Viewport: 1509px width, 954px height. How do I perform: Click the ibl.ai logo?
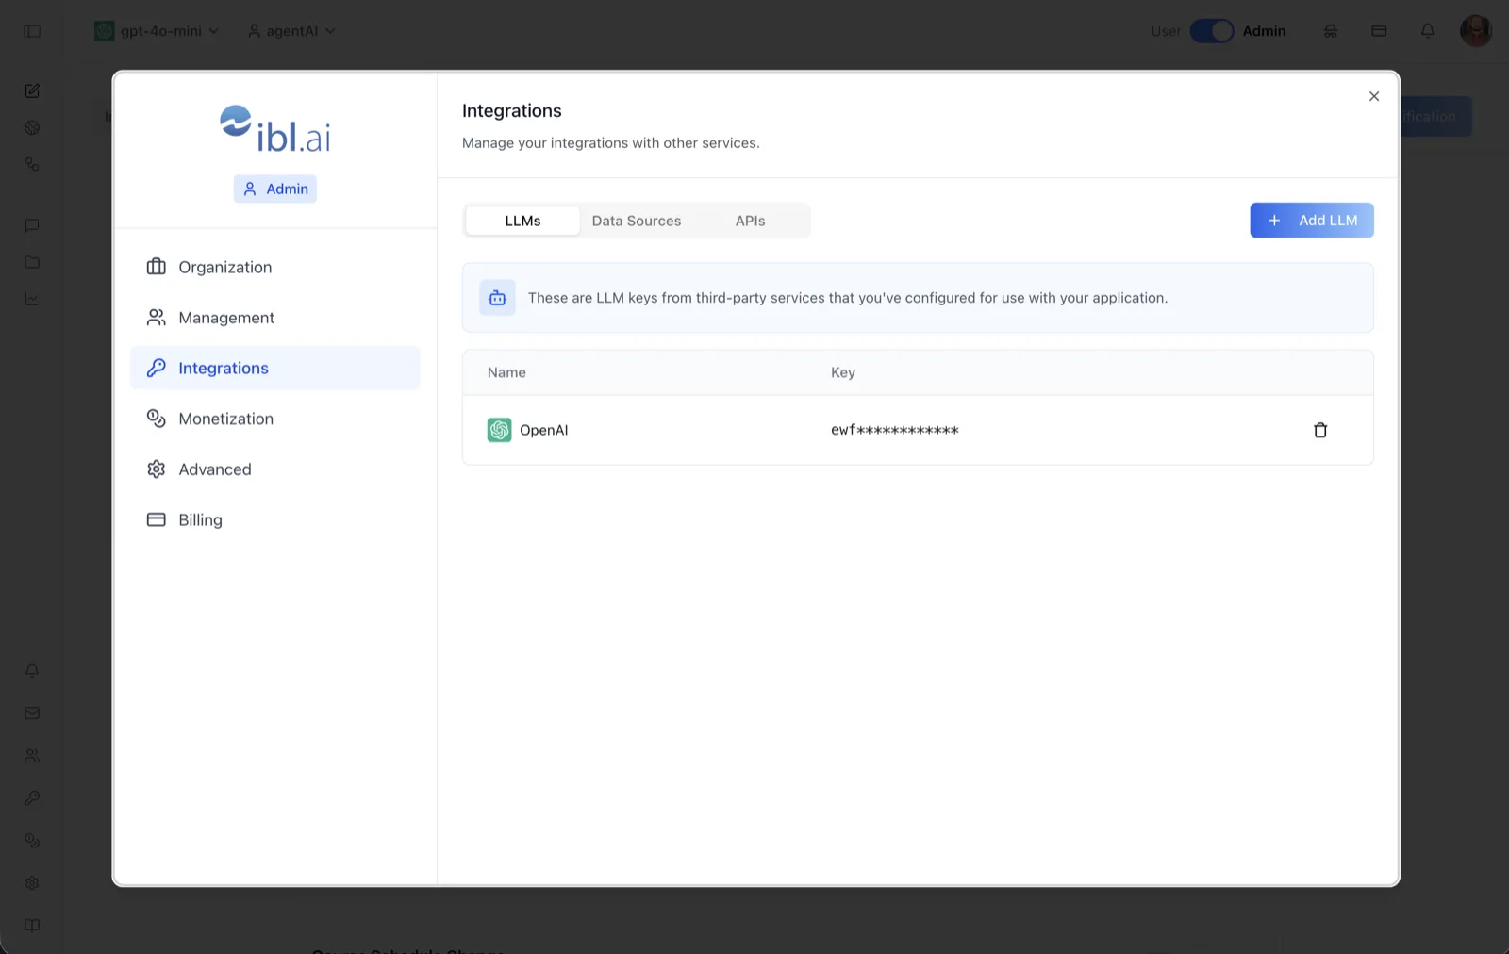point(275,129)
